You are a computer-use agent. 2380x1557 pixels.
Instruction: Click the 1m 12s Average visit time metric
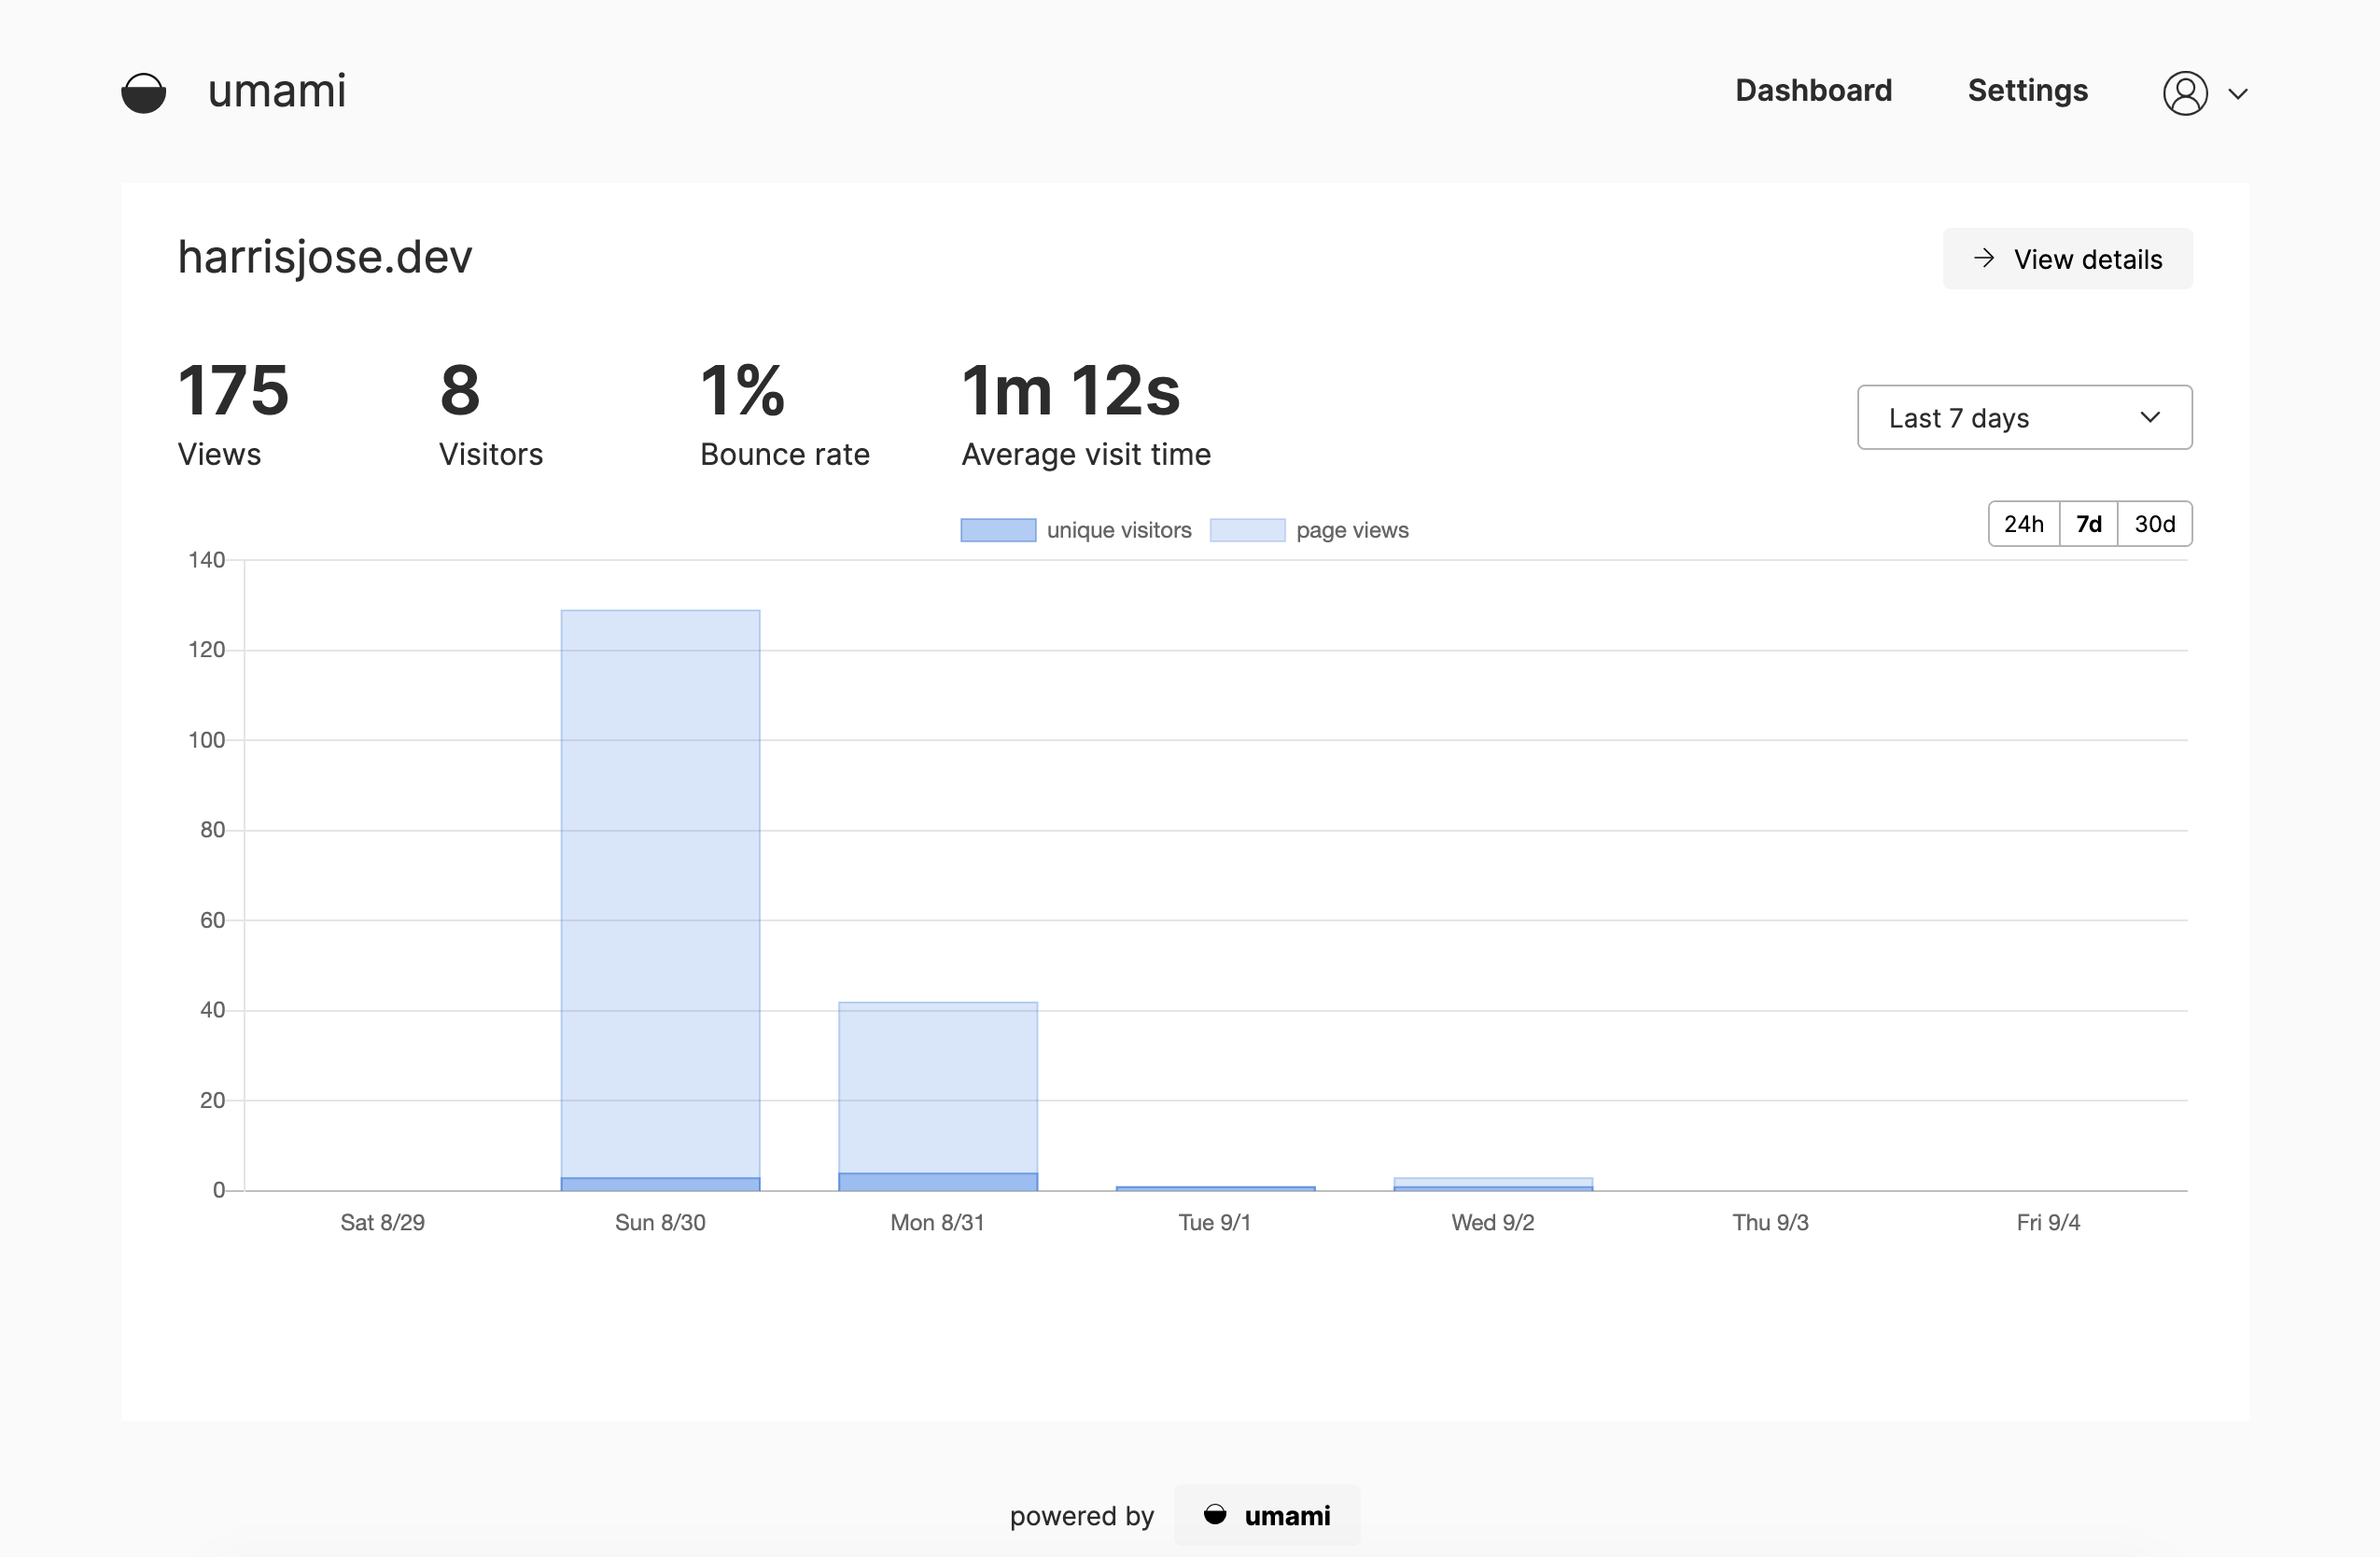point(1086,414)
